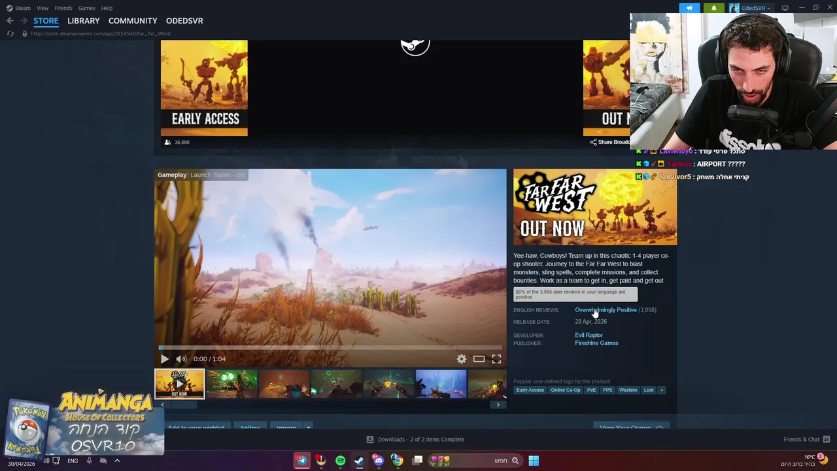Open the Friends menu
837x471 pixels.
(x=63, y=8)
